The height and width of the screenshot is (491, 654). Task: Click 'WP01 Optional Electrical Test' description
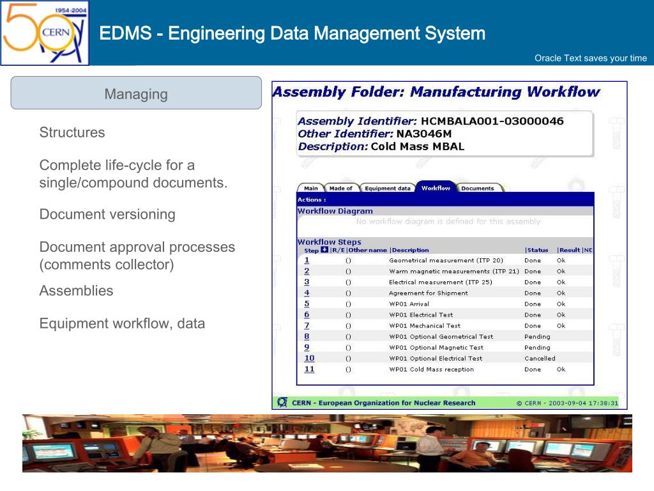436,358
